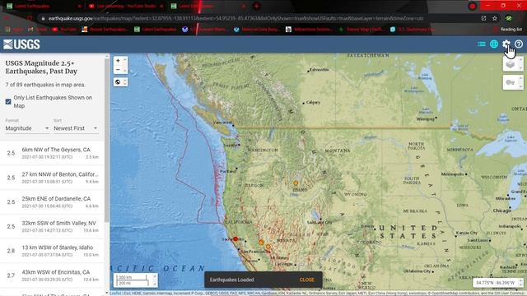Open the earthquake list panel icon
Viewport: 527px width, 296px height.
point(481,44)
